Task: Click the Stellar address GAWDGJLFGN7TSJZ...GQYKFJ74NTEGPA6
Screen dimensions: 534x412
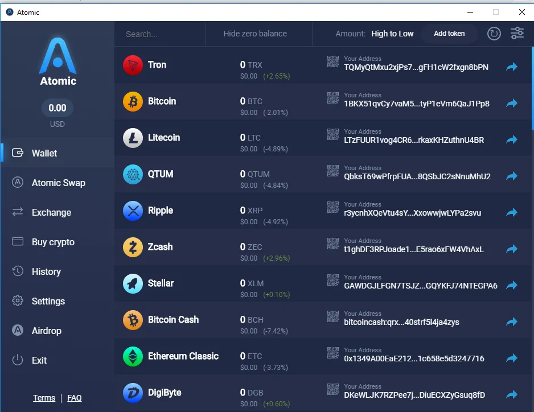Action: coord(421,286)
